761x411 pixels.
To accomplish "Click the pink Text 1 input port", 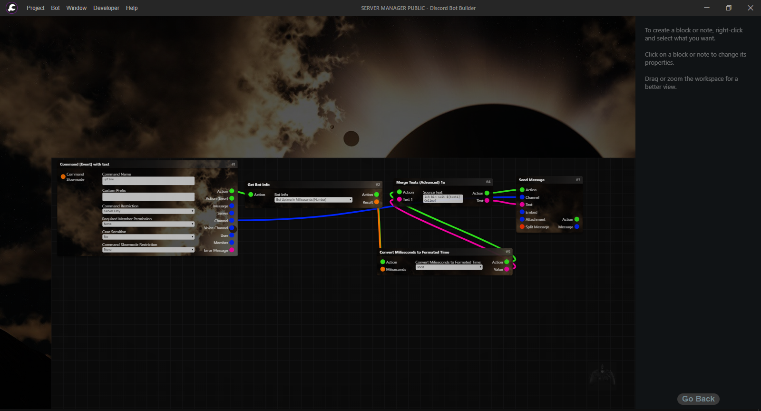I will tap(400, 199).
